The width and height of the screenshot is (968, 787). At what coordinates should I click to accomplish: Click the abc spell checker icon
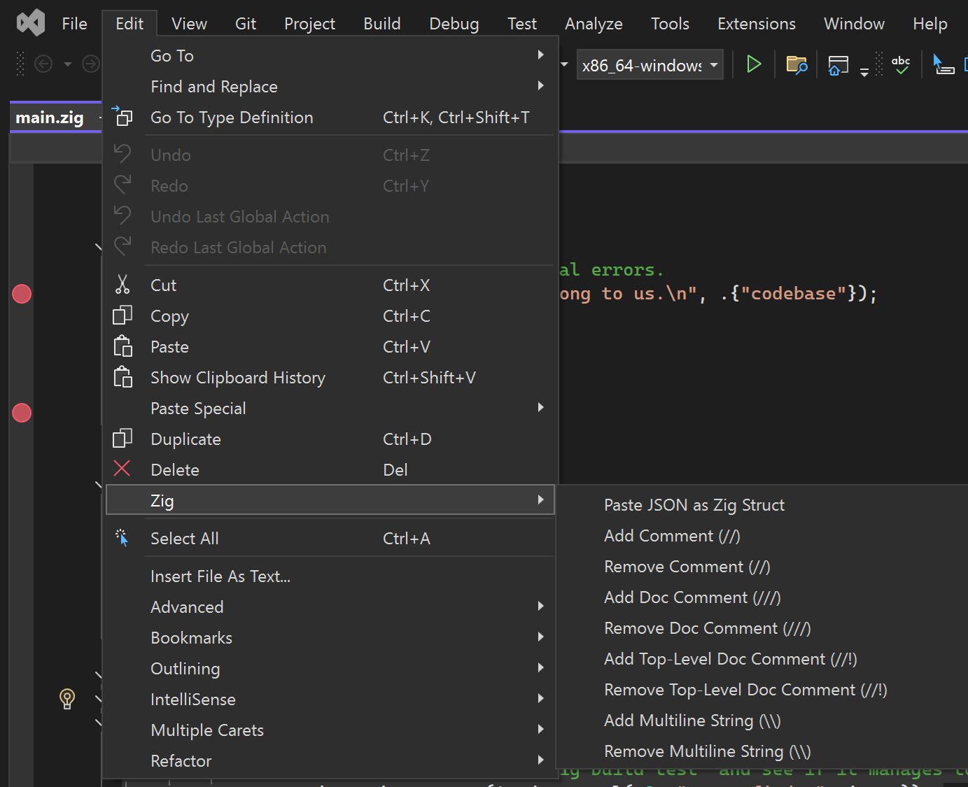[x=901, y=65]
